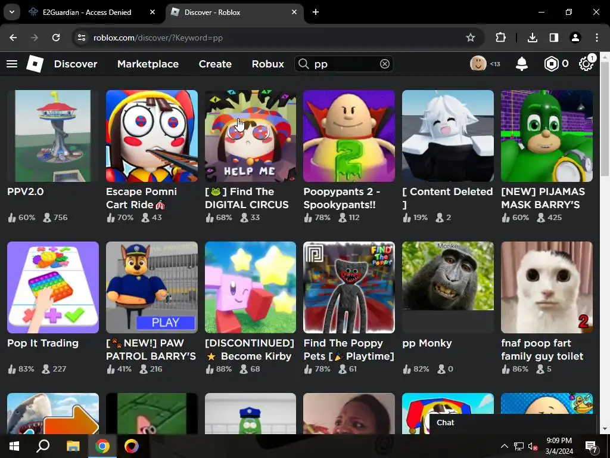Open the Chrome extensions puzzle icon
This screenshot has height=458, width=610.
[x=500, y=38]
